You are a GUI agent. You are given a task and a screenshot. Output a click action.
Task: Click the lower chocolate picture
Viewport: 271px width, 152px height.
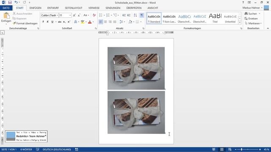[136, 112]
